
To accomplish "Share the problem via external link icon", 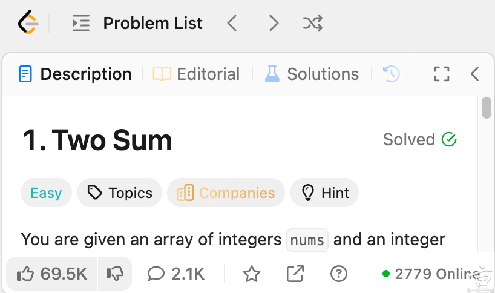I will coord(295,274).
